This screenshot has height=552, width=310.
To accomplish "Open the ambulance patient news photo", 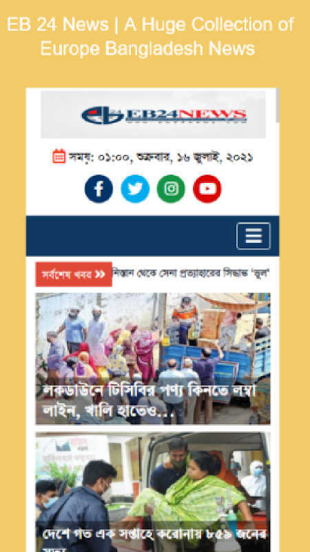I will 153,492.
